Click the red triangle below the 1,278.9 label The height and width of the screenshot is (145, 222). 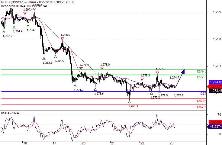(81, 69)
